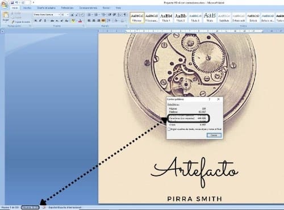Click Palabras word count in status bar
The height and width of the screenshot is (210, 284).
30,208
